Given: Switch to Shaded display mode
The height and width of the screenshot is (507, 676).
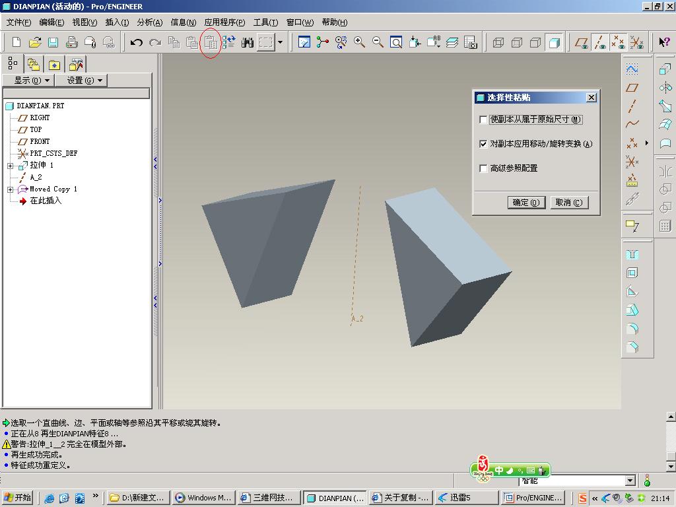Looking at the screenshot, I should click(554, 42).
